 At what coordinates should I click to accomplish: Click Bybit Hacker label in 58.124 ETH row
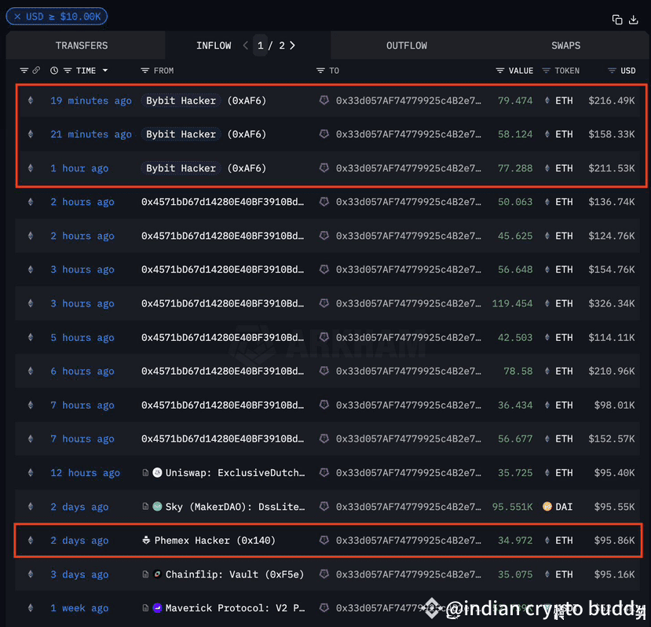click(181, 134)
